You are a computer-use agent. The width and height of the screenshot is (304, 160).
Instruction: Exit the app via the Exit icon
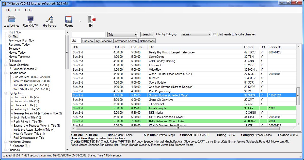(91, 19)
